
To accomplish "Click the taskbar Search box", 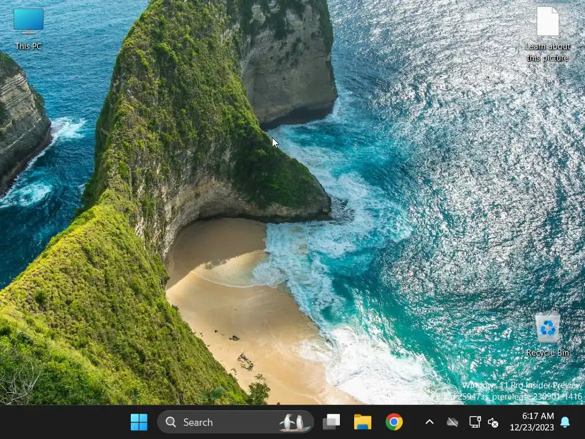I will point(235,422).
